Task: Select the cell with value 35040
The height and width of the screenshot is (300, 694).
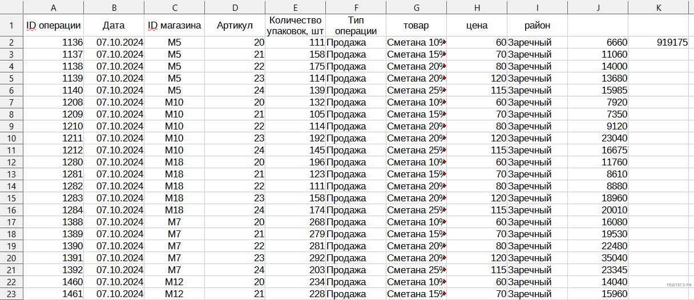Action: pos(598,258)
